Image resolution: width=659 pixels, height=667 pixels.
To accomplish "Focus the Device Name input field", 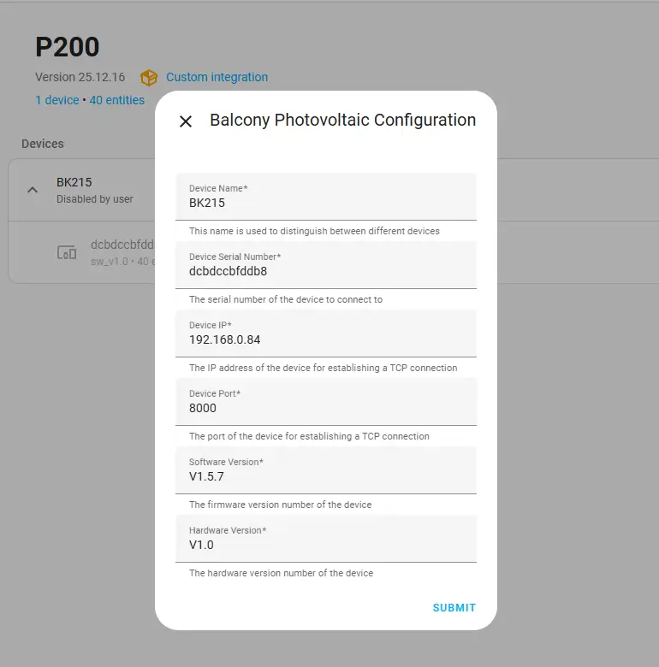I will [x=325, y=204].
